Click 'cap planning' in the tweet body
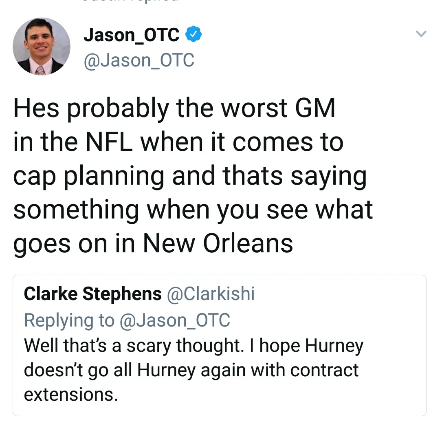 tap(89, 177)
